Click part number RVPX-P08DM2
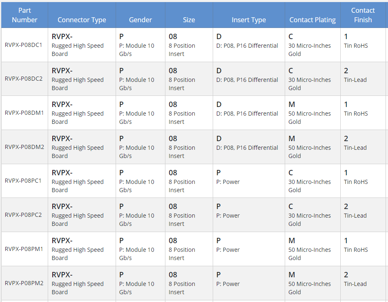Screen dimensions: 388x302 click(24, 147)
